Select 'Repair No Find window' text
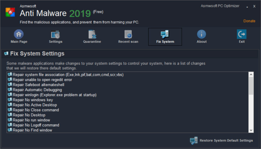 point(32,130)
